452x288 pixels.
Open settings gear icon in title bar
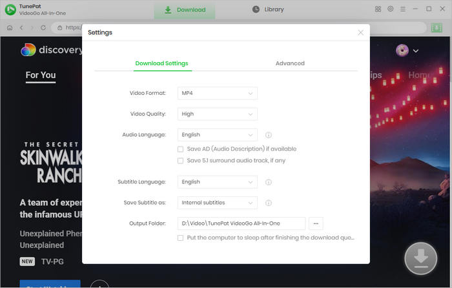(390, 9)
